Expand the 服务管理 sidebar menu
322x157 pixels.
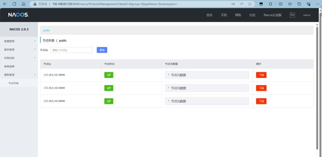click(x=19, y=50)
